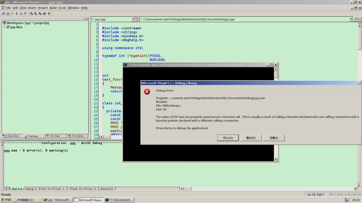Click the OVR status bar indicator
The image size is (362, 203).
[348, 194]
